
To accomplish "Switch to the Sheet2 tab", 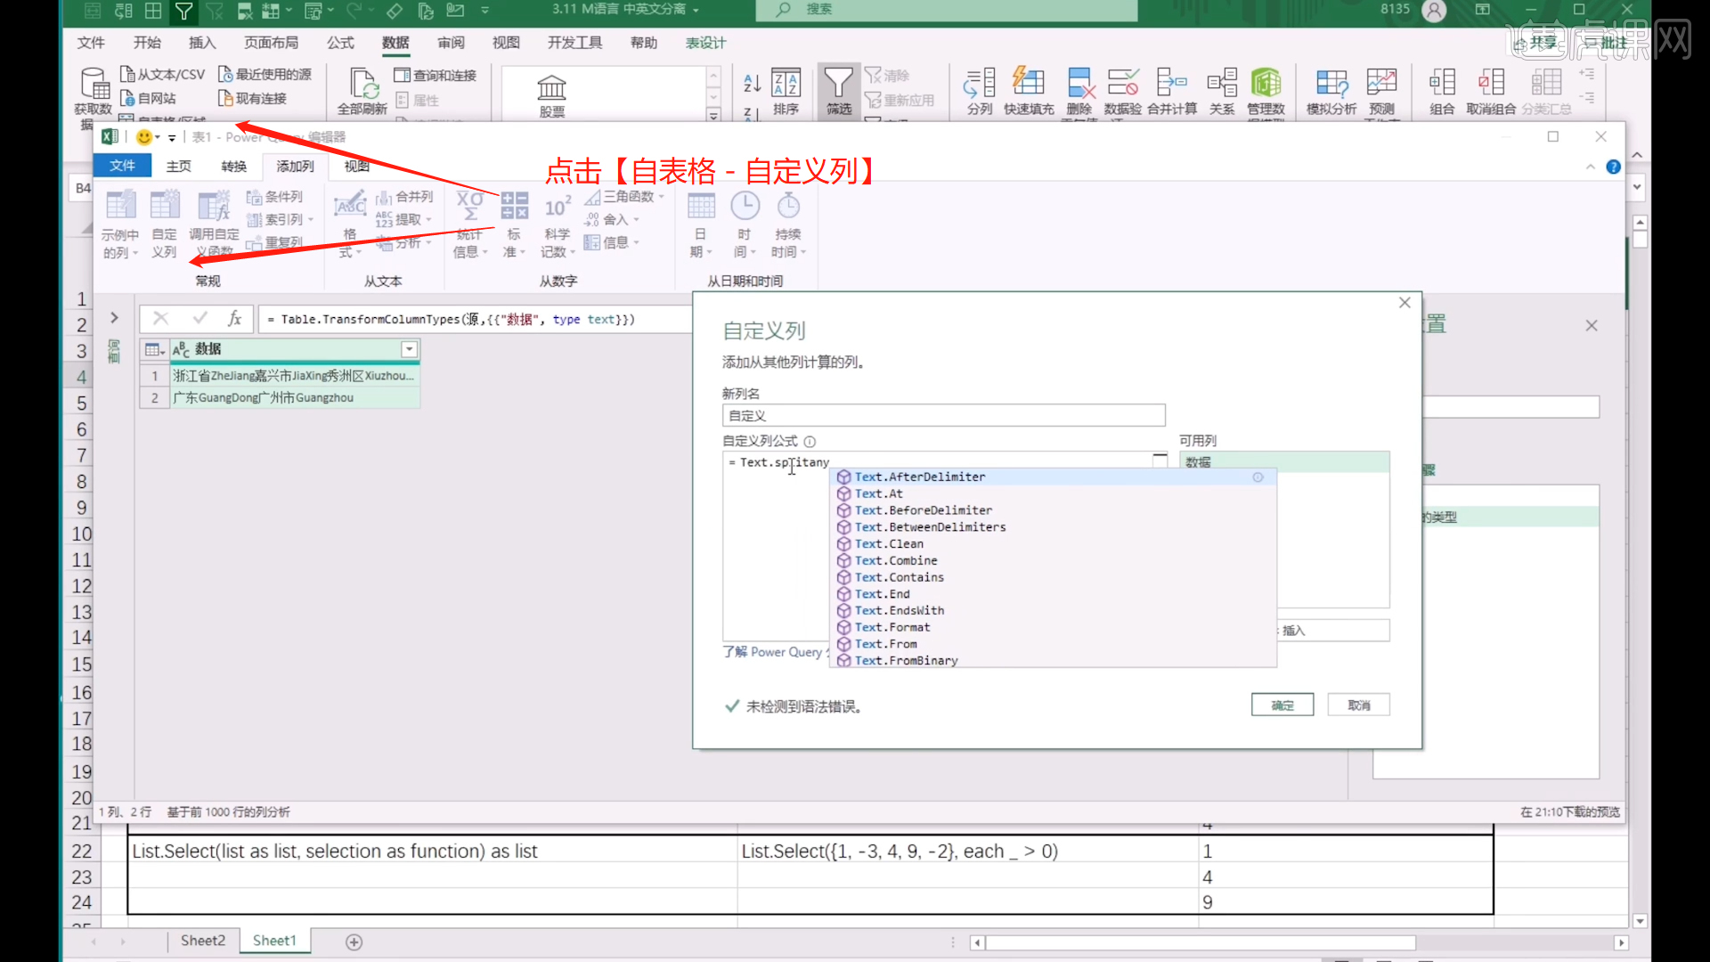I will point(203,941).
